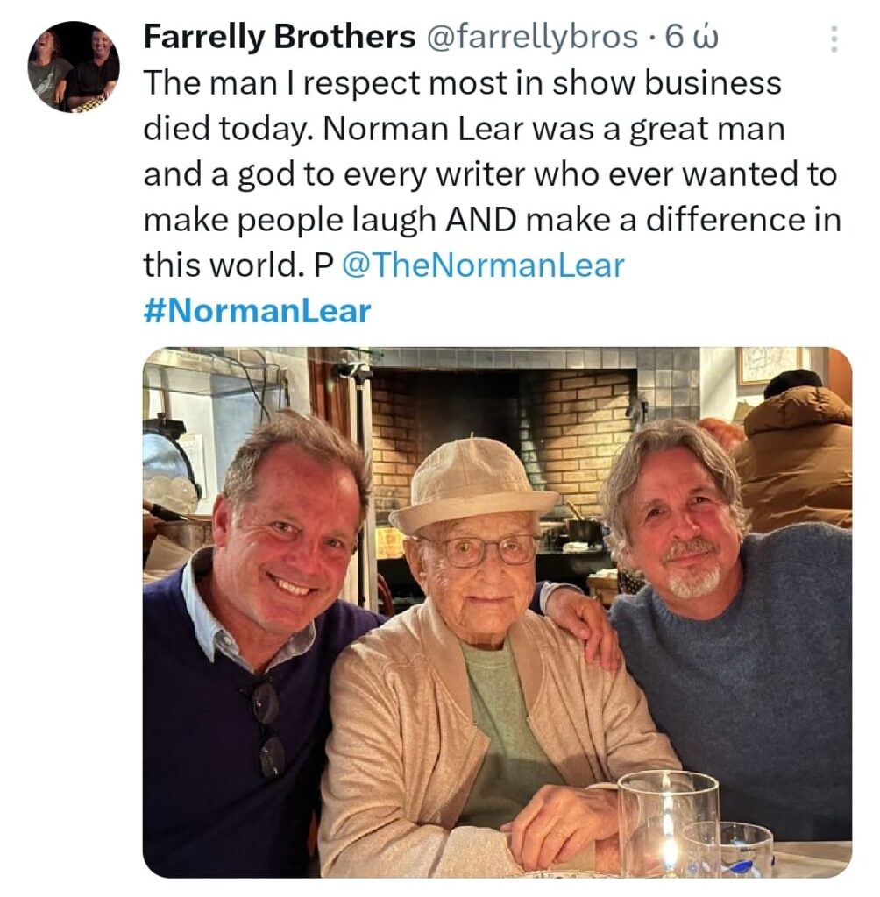This screenshot has width=880, height=897.
Task: Click the tweet text about Norman Lear
Action: (x=491, y=174)
